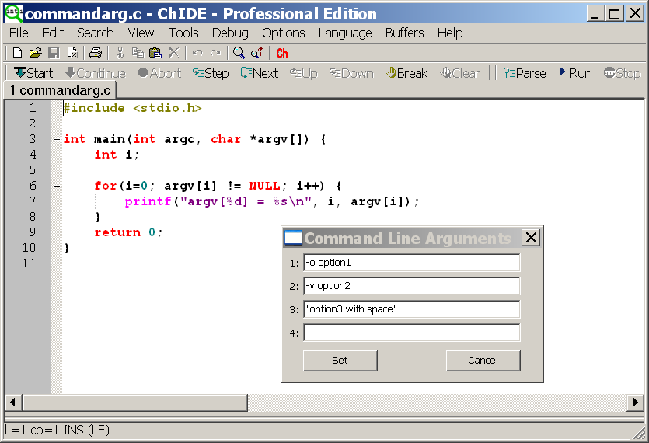Step into with the Step button
649x443 pixels.
(x=211, y=73)
